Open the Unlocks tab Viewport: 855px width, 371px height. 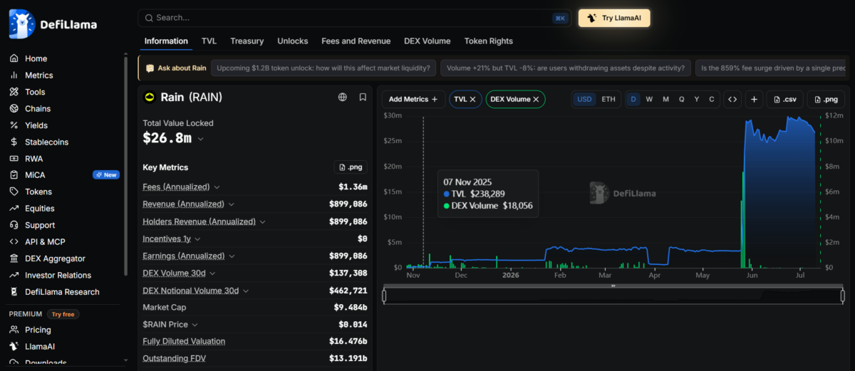(293, 41)
